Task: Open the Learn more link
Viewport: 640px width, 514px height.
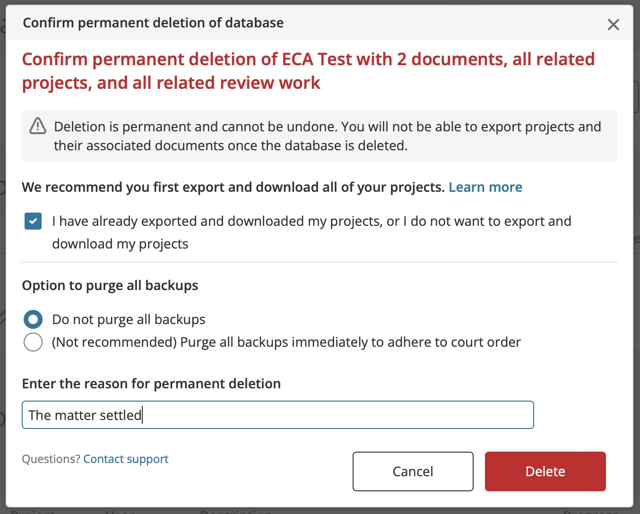Action: [485, 187]
